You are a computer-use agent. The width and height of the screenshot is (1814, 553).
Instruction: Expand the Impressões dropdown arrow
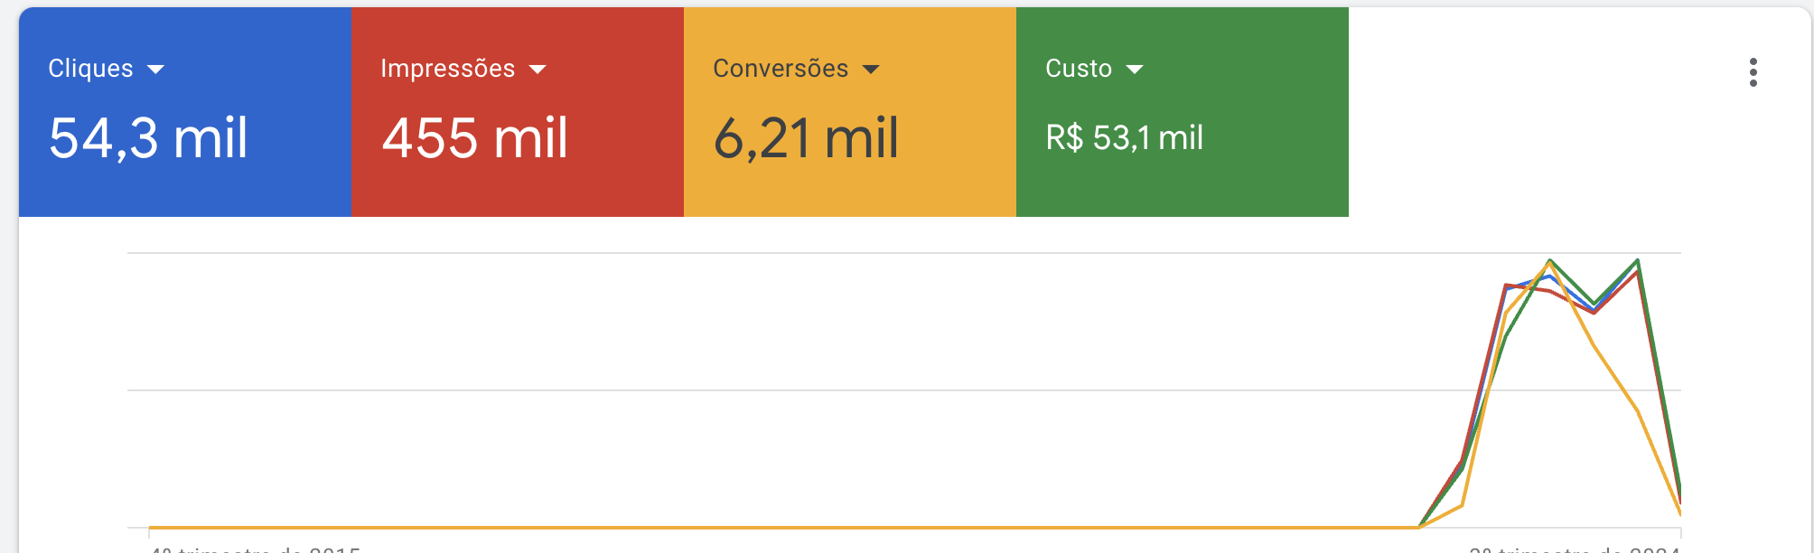(538, 70)
